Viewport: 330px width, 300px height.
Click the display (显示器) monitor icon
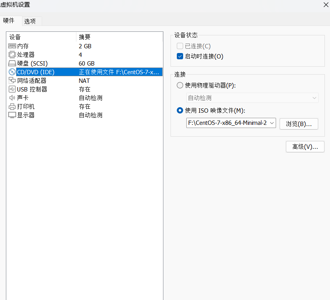coord(12,115)
